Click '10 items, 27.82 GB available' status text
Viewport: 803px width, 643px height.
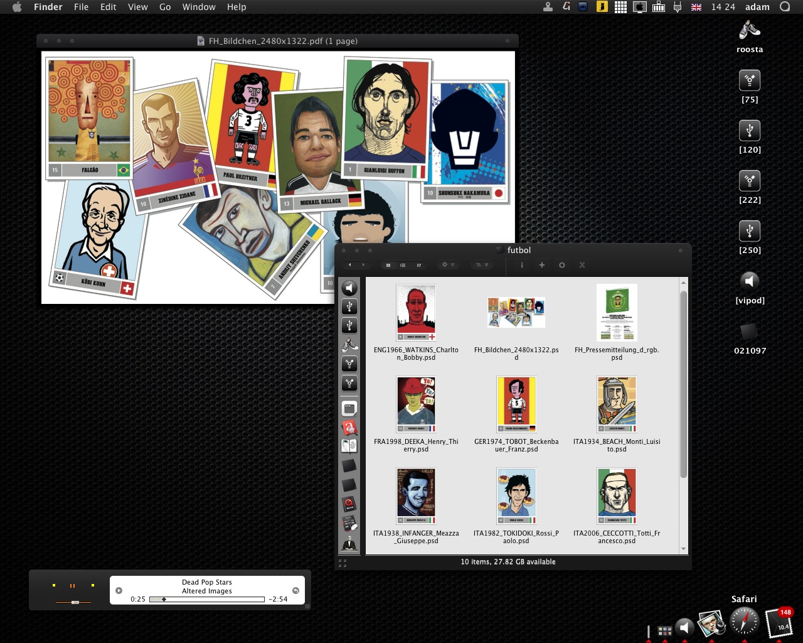click(x=508, y=562)
